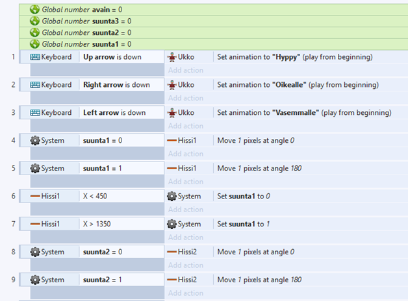Click Add action below event 8
This screenshot has width=408, height=301.
(186, 265)
